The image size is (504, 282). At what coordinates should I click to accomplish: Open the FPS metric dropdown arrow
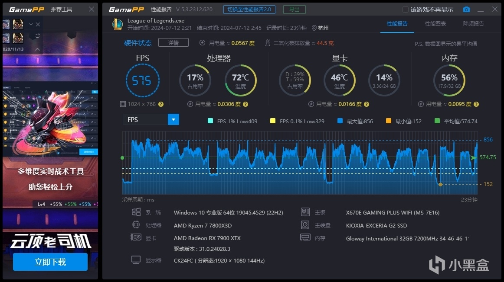click(x=173, y=119)
